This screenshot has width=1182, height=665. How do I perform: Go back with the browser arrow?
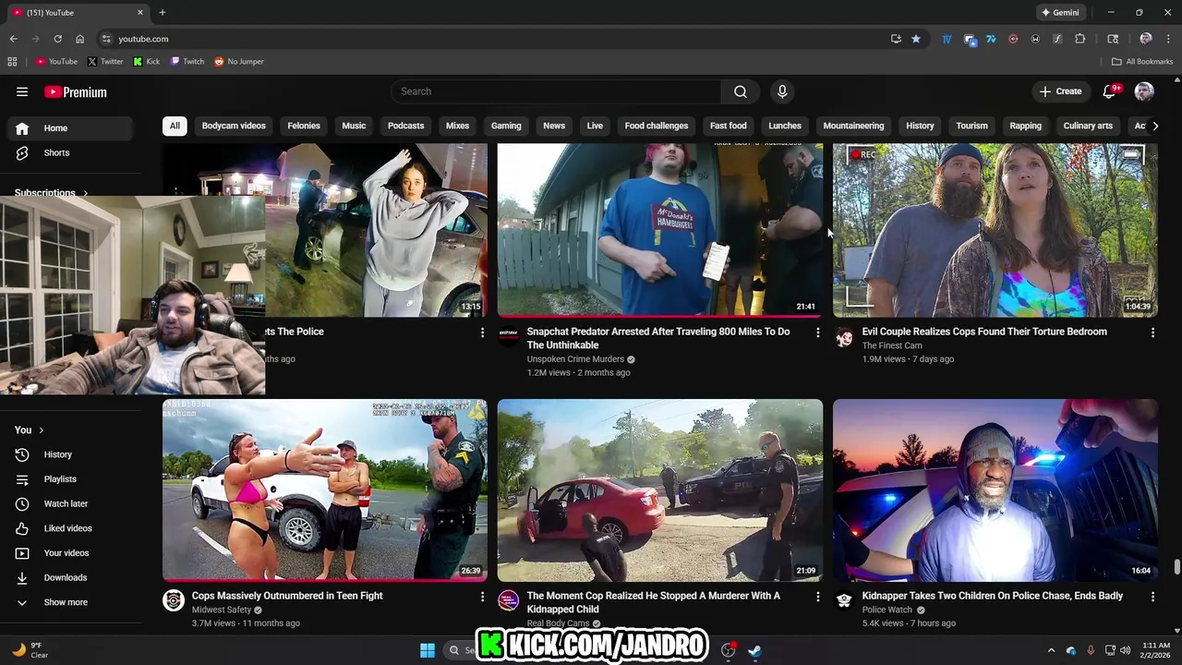pos(13,39)
